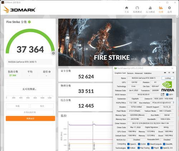This screenshot has width=179, height=151.
Task: Click the Bus Width value 384 bit
Action: point(167,115)
